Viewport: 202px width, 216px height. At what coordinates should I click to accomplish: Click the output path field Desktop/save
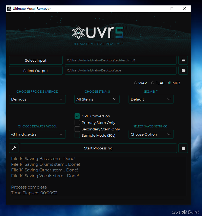(121, 70)
